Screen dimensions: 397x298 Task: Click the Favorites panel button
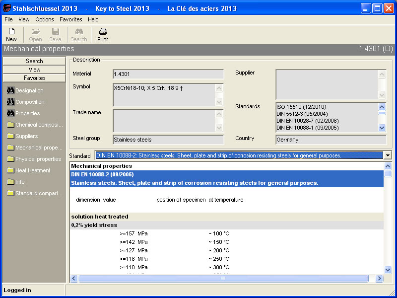pos(34,78)
